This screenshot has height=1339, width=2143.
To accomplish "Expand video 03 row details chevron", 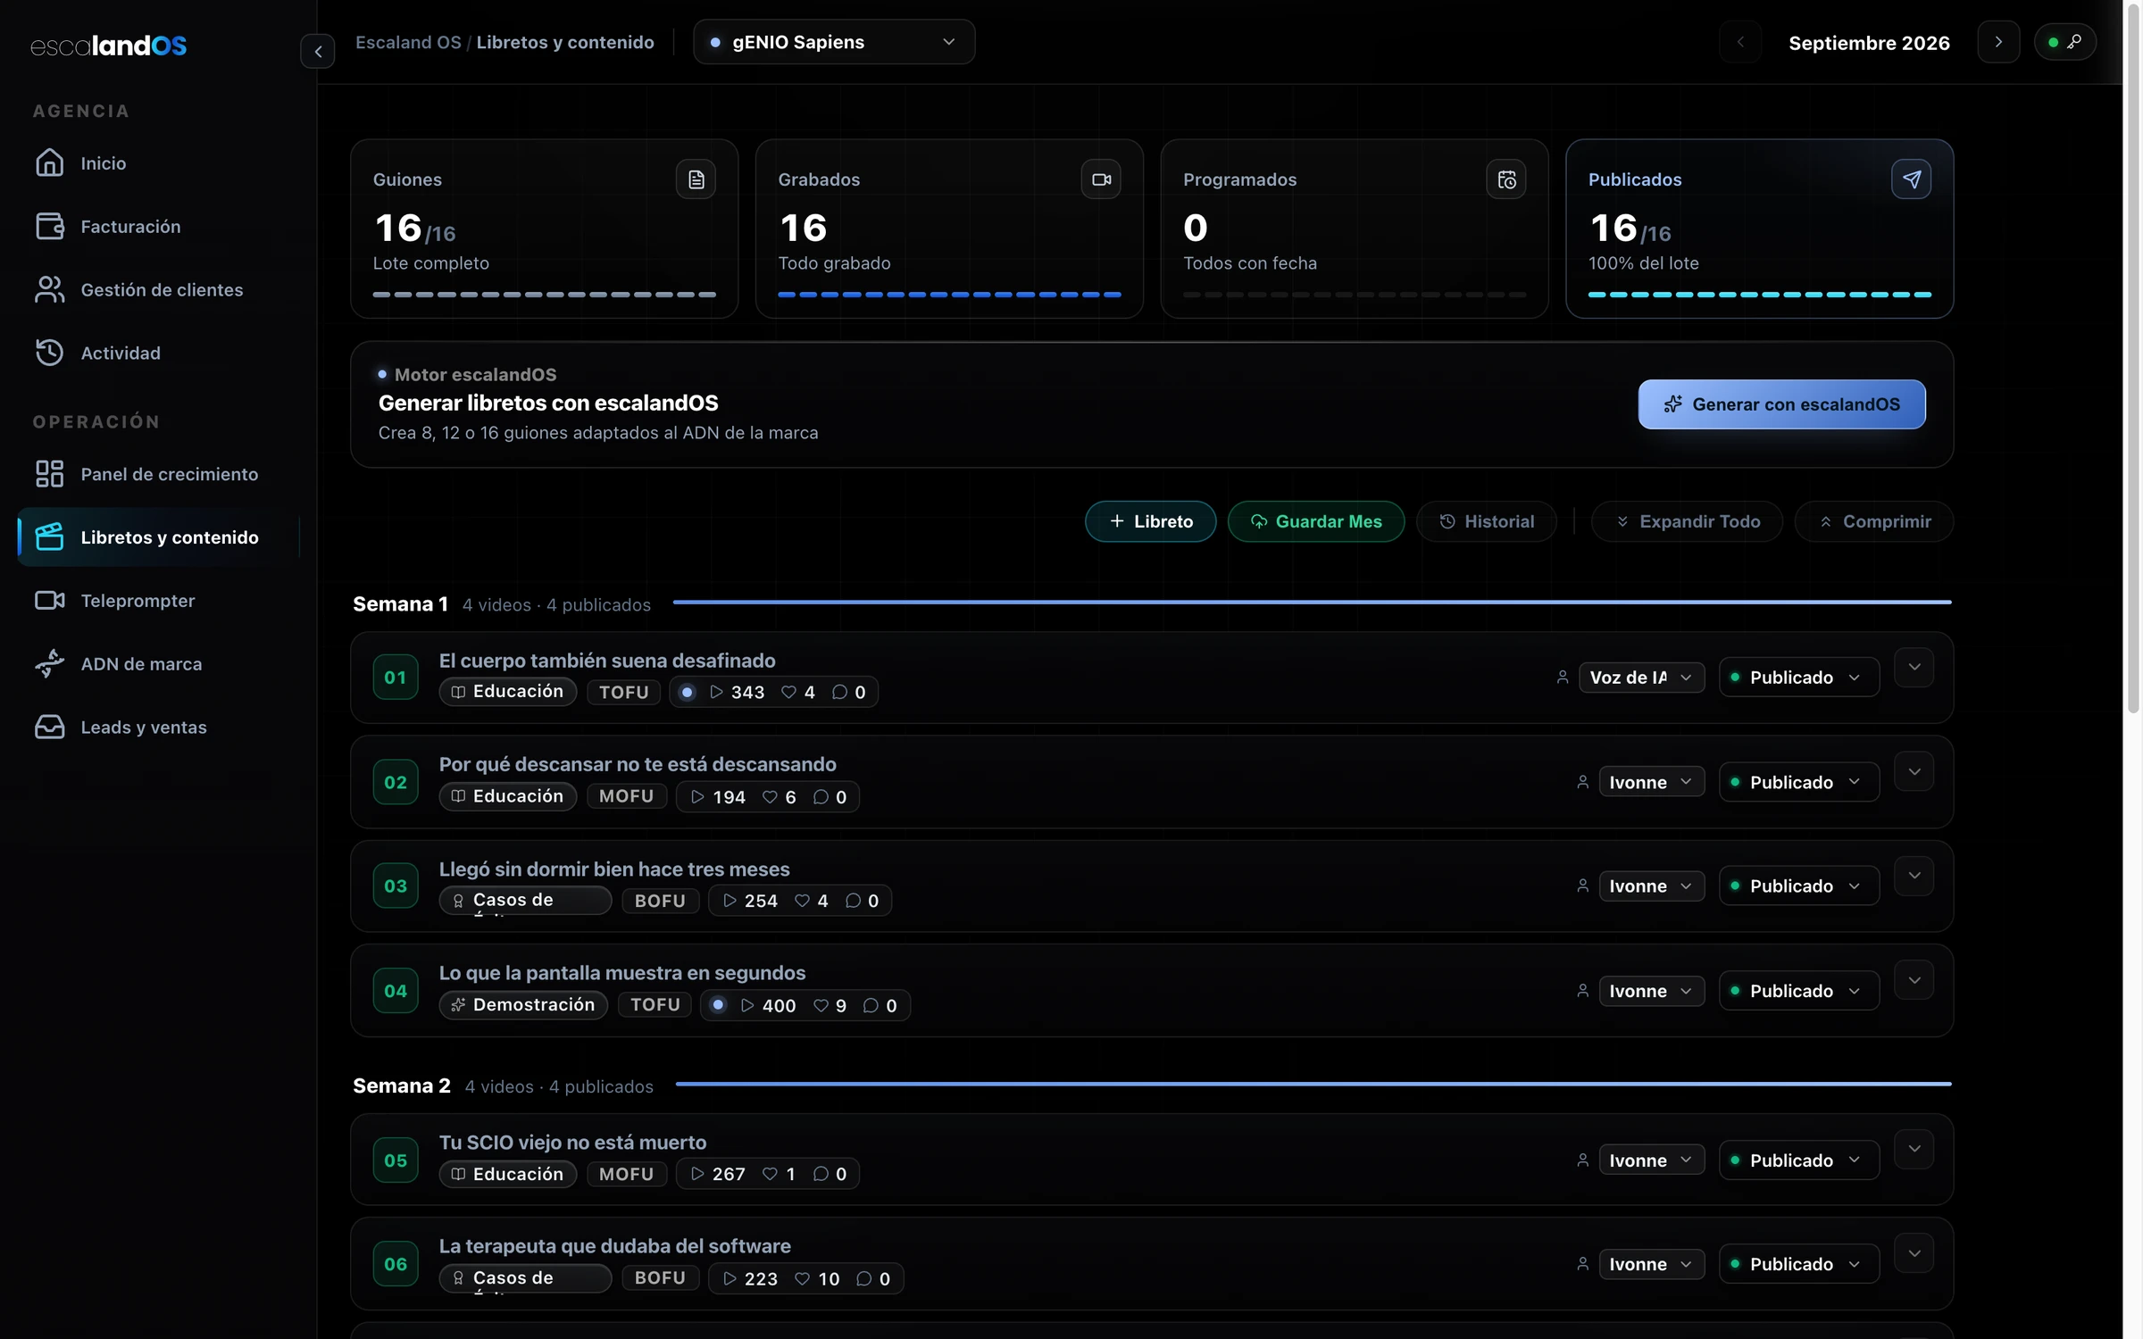I will coord(1914,876).
